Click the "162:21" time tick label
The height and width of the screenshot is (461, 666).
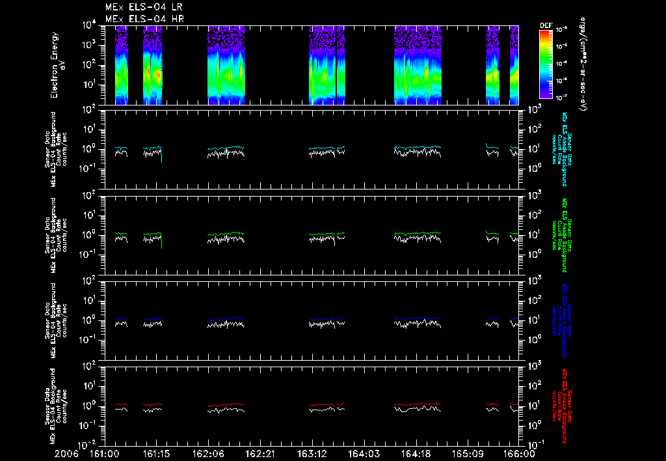click(x=260, y=454)
